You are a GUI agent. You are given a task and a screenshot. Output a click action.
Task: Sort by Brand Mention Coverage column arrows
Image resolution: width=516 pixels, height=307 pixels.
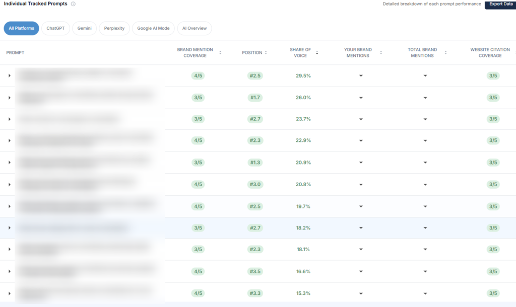click(x=220, y=53)
